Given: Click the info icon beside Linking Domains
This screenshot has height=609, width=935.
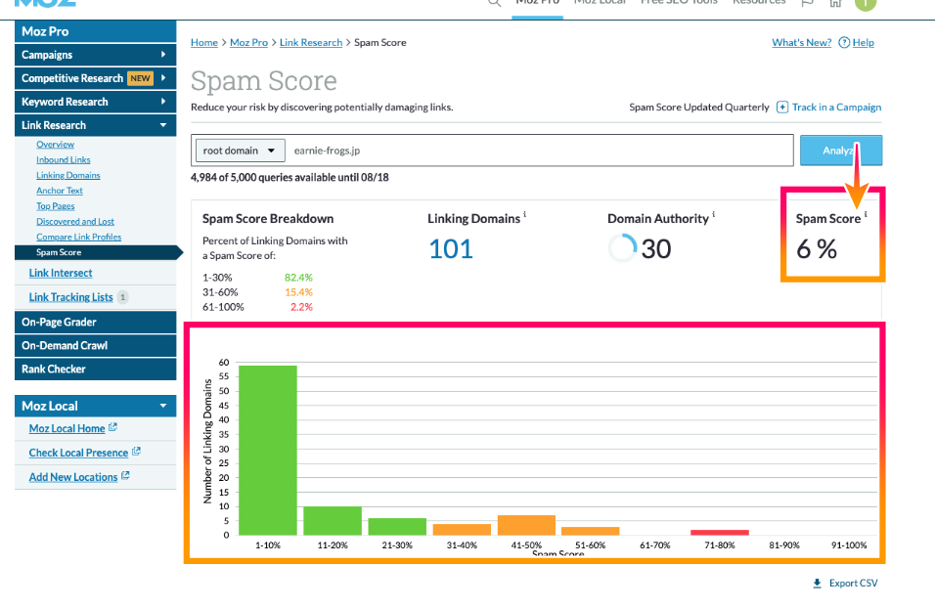Looking at the screenshot, I should point(525,214).
